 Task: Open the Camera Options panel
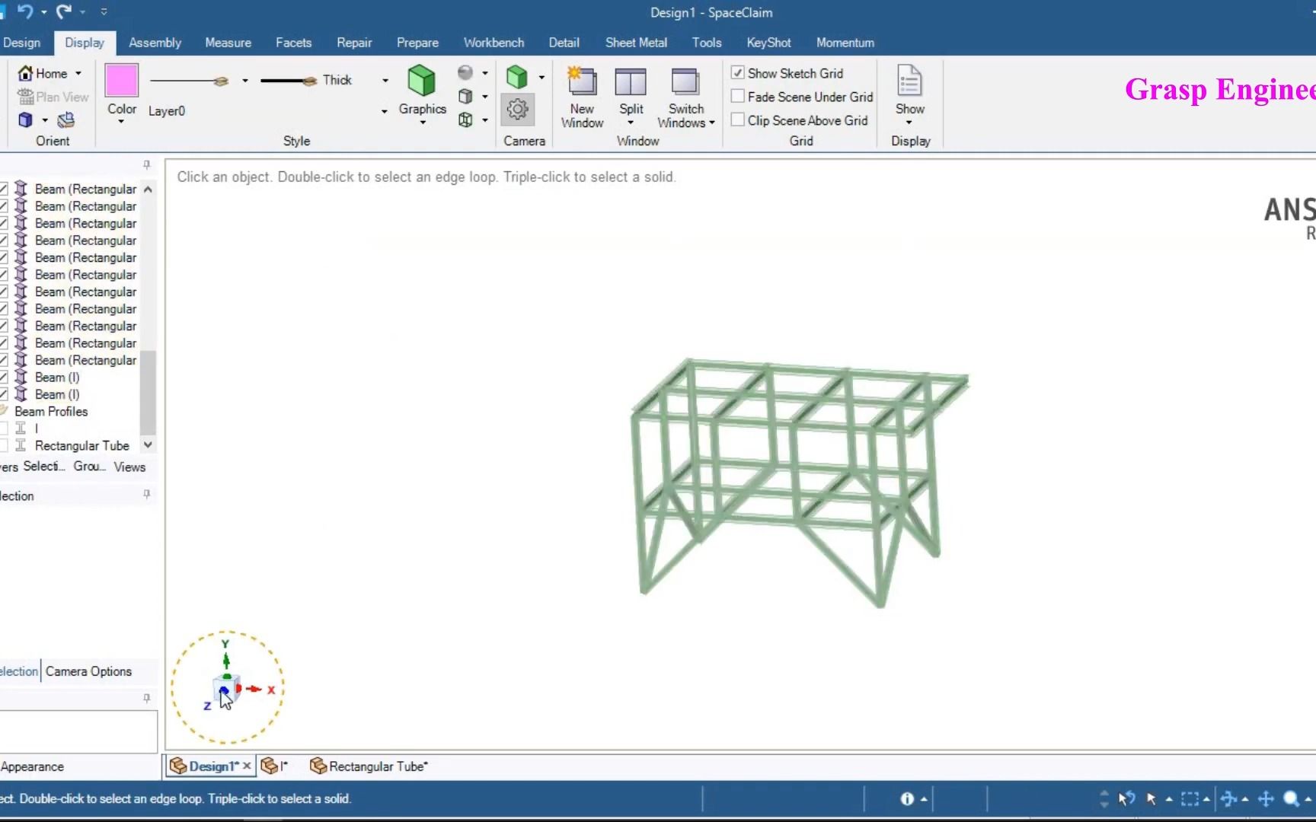click(88, 671)
